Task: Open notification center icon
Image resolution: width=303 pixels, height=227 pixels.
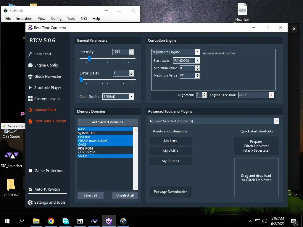Action: click(x=294, y=221)
